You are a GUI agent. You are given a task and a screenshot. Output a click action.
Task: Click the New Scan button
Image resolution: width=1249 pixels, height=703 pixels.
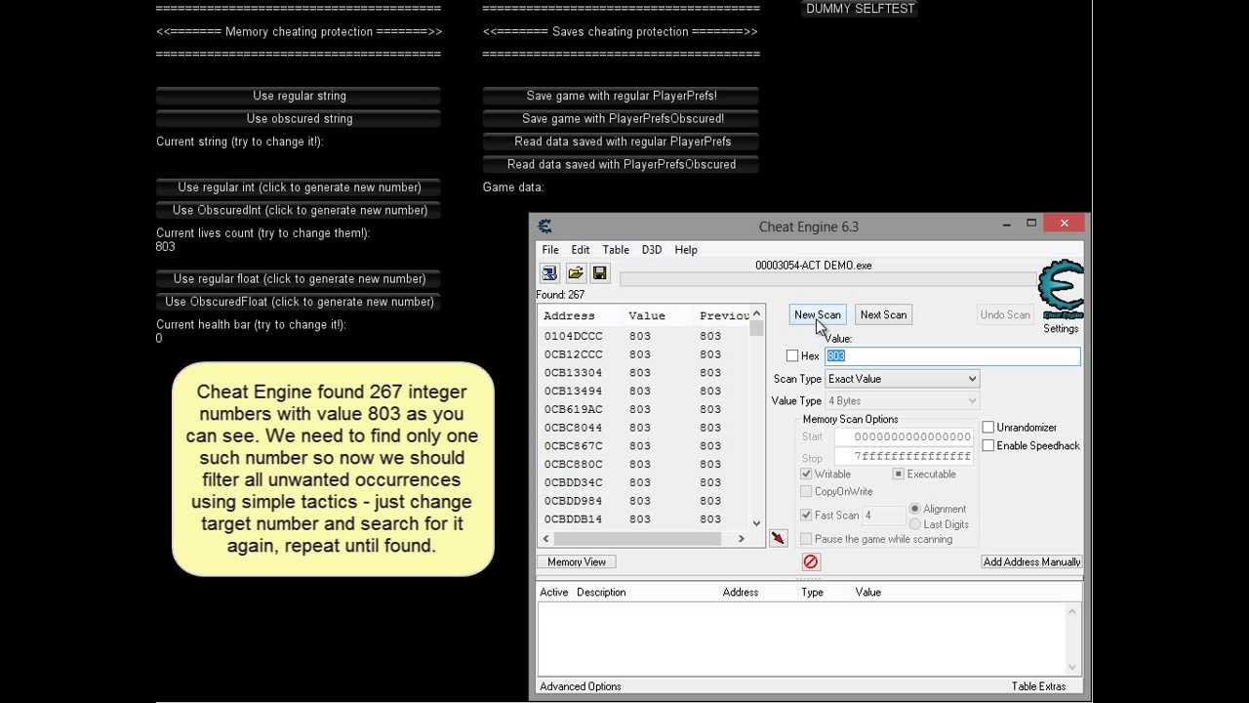[818, 314]
